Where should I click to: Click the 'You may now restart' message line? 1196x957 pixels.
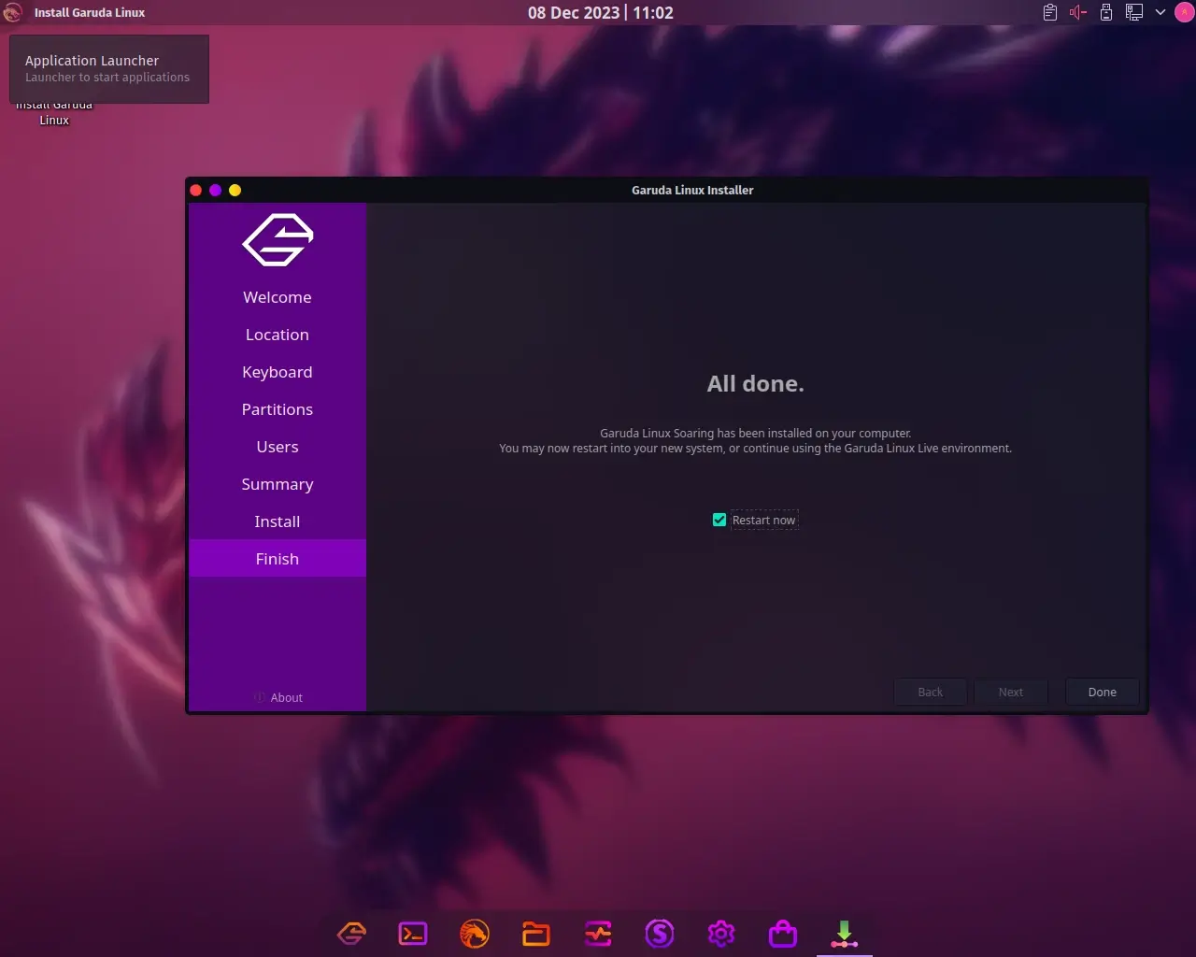coord(755,448)
